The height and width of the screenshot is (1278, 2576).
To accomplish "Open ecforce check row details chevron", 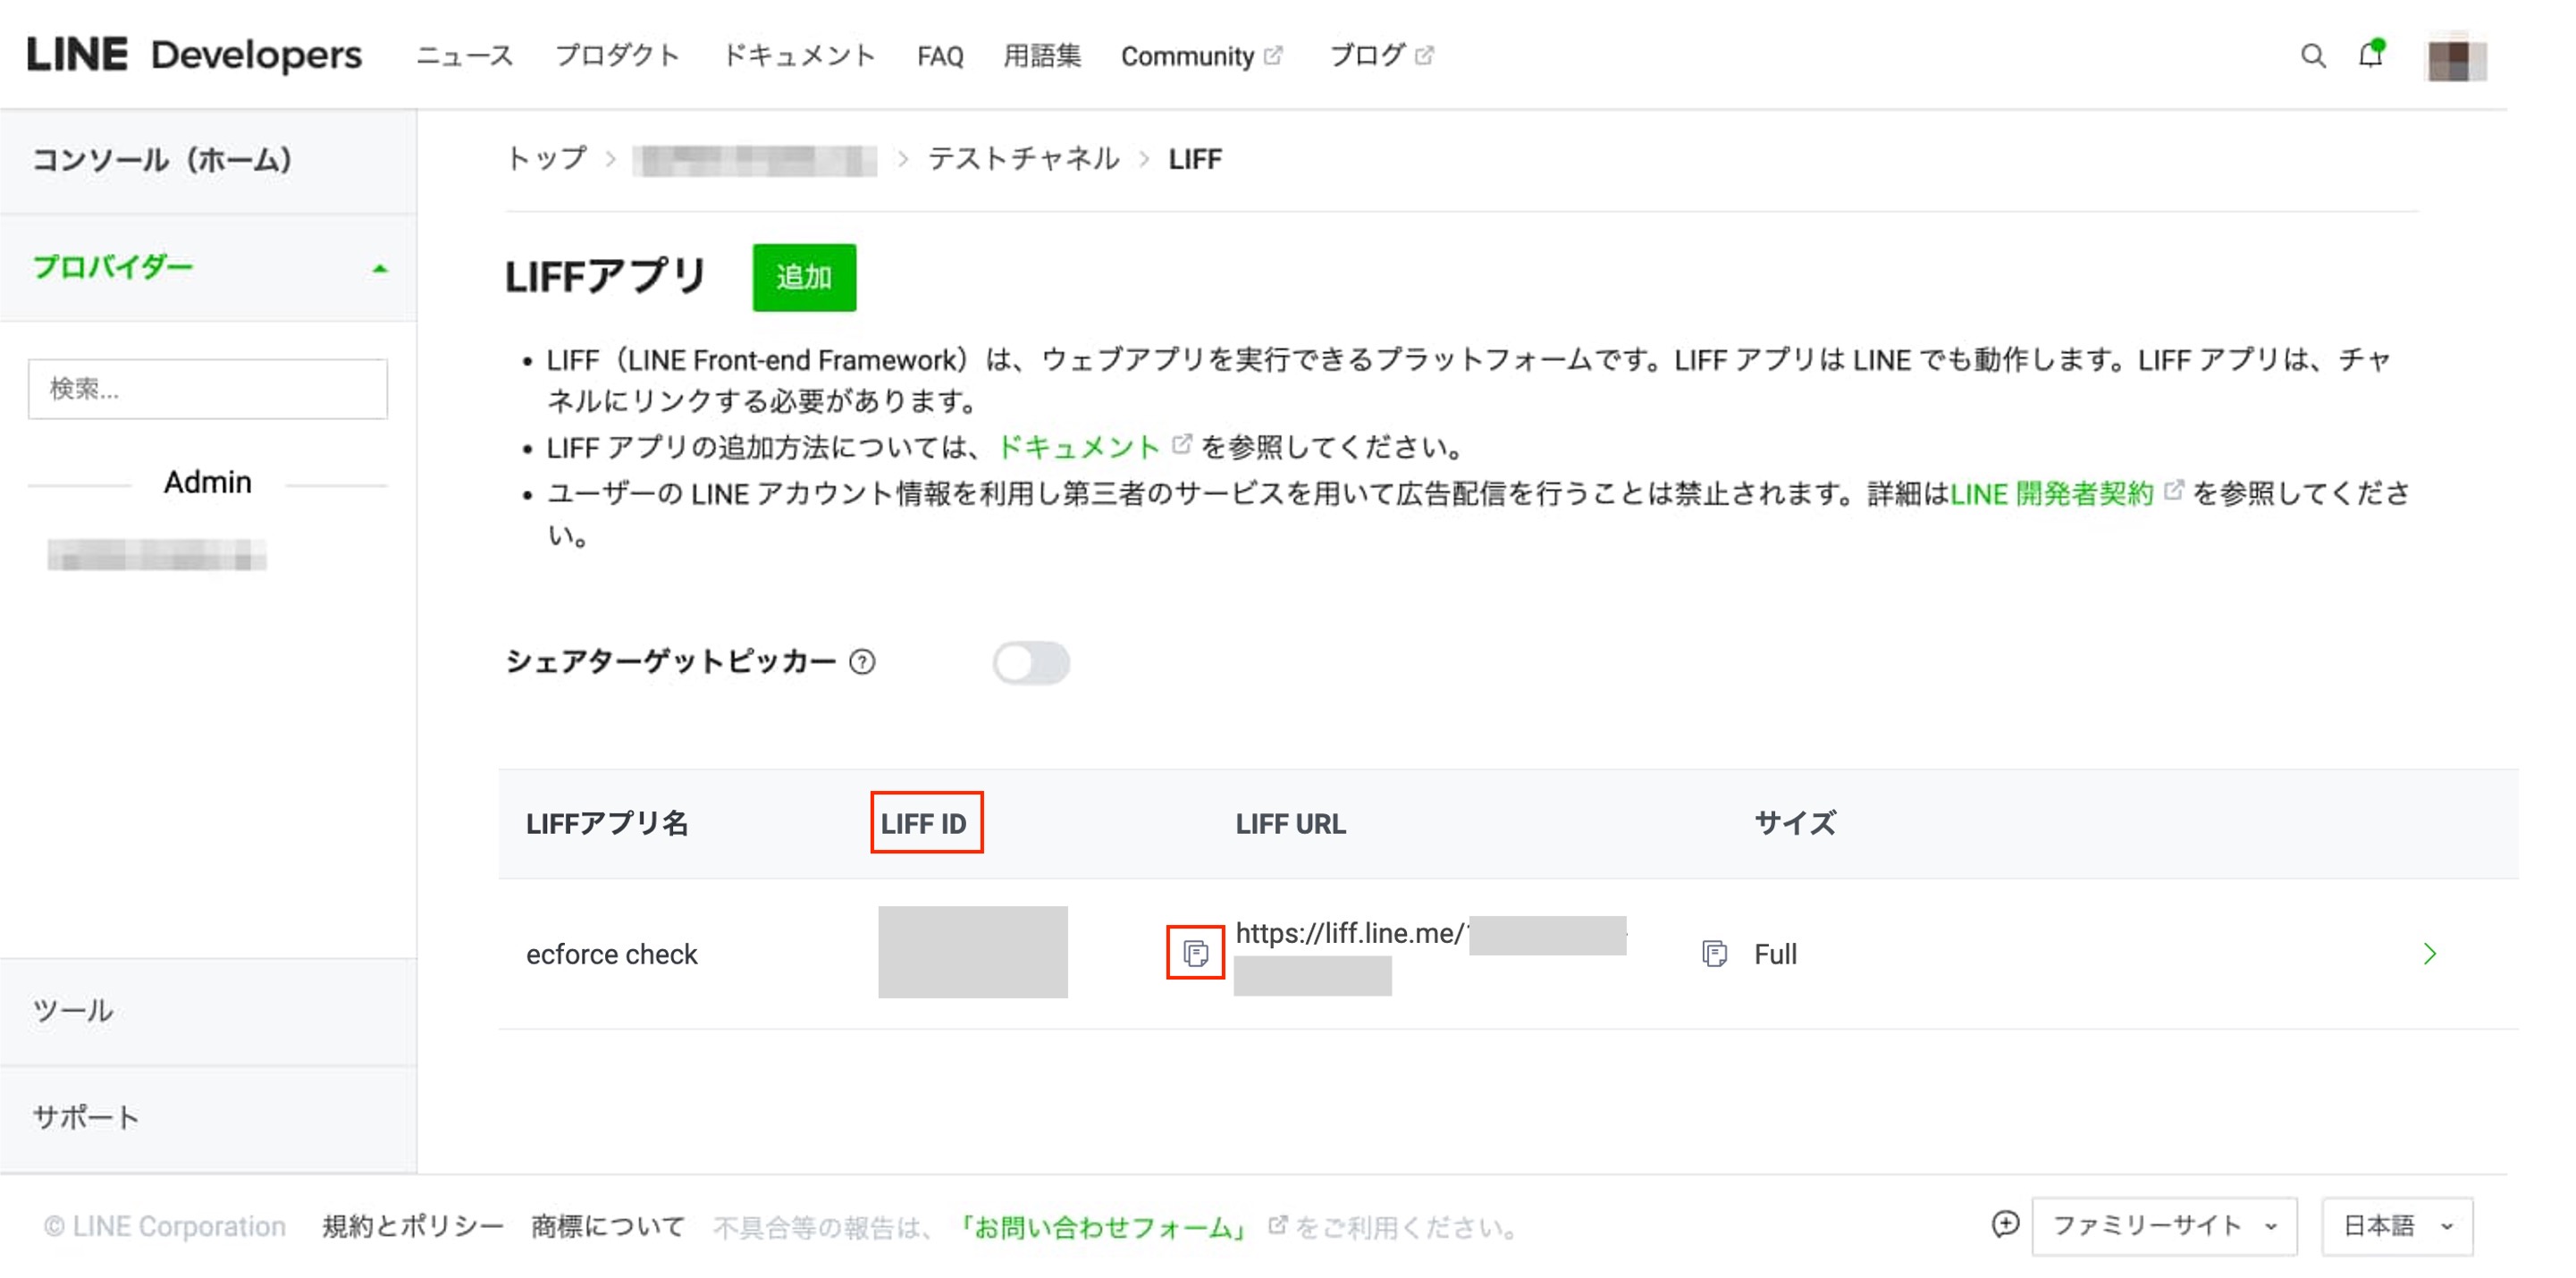I will click(2430, 954).
